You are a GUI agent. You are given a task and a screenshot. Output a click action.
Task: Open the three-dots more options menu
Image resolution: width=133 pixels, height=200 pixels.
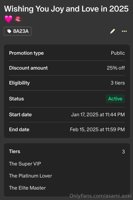tap(124, 31)
